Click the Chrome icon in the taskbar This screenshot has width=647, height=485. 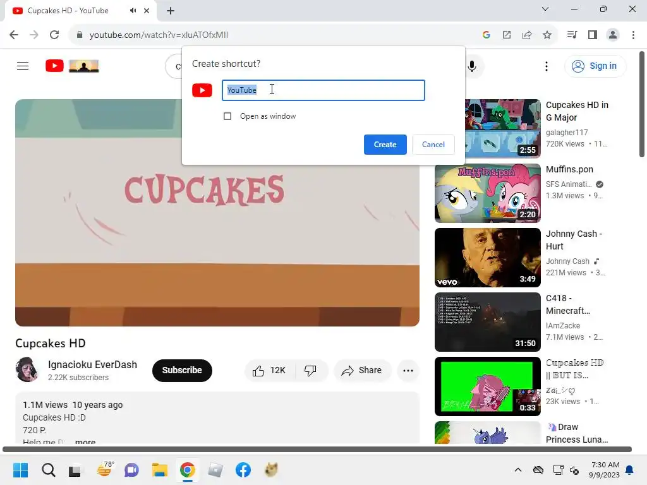pyautogui.click(x=187, y=470)
